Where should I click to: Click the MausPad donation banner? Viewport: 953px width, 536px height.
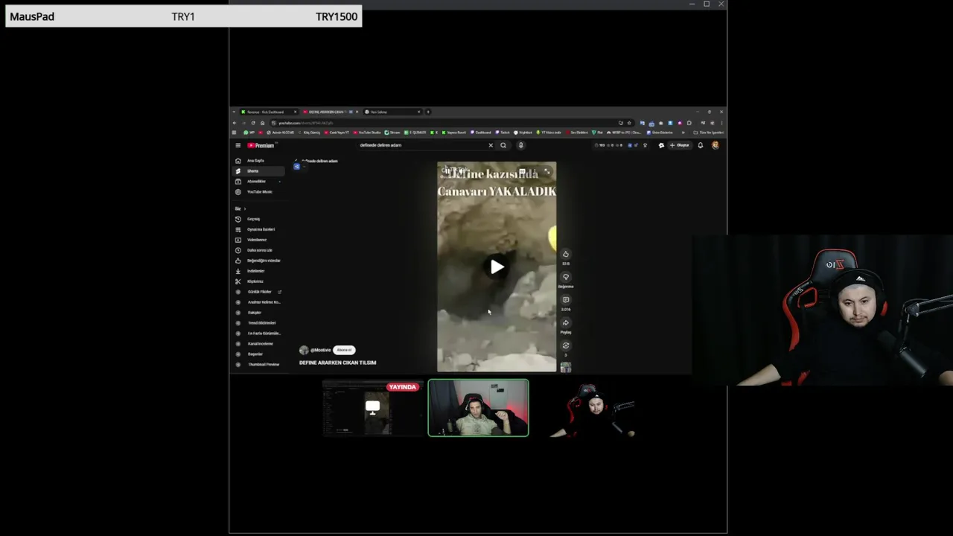[x=183, y=16]
